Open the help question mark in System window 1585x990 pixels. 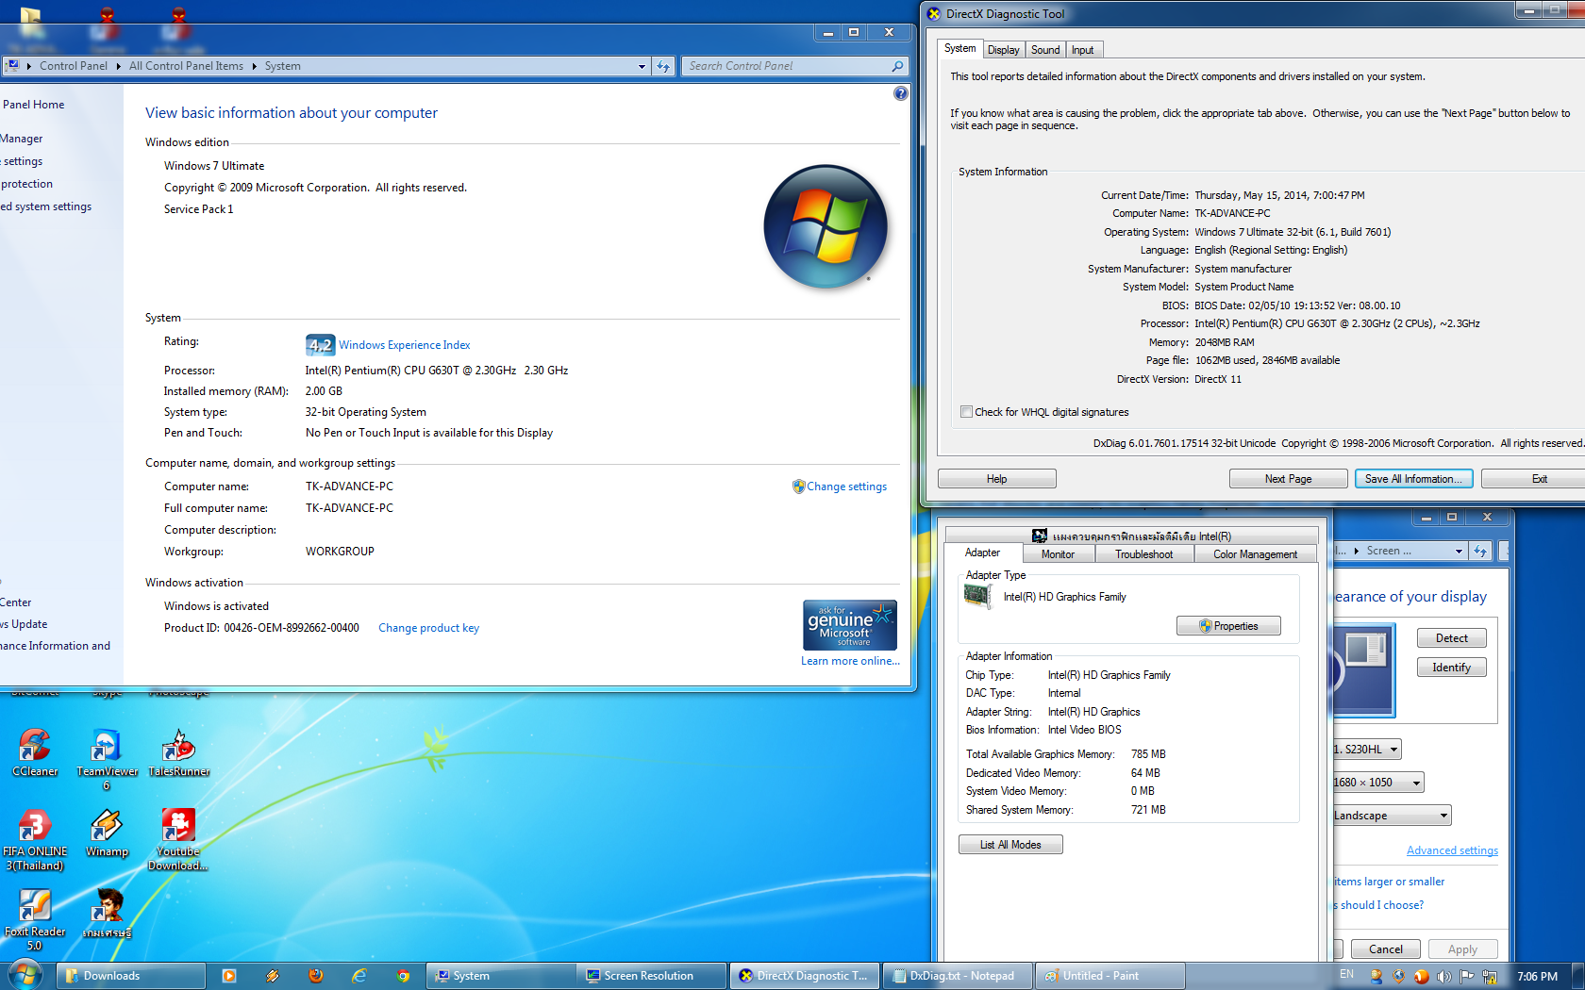click(901, 93)
